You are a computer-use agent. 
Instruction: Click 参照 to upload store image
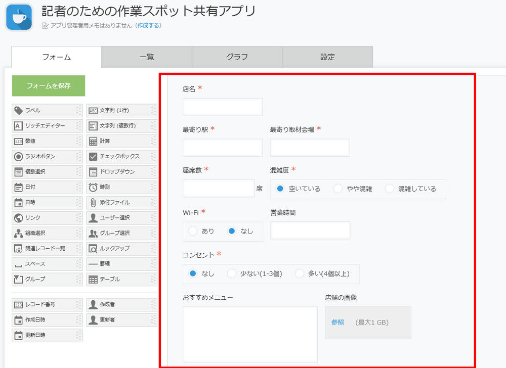338,322
